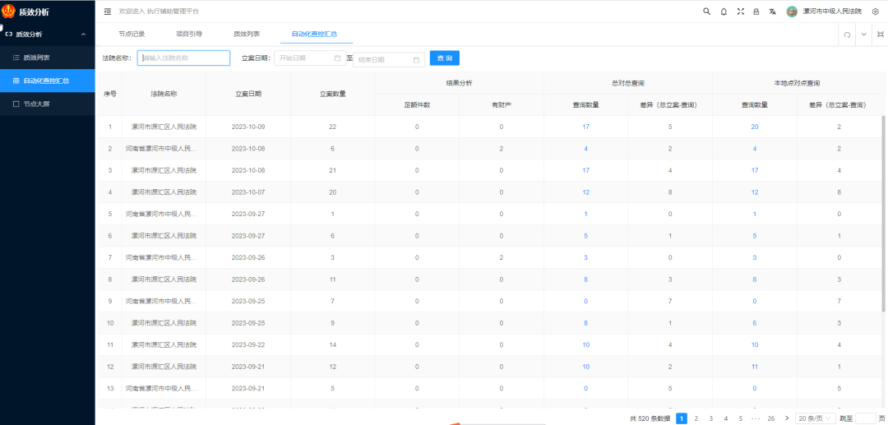Click 总对总 查询数量 link 17 in row 1

pyautogui.click(x=585, y=127)
